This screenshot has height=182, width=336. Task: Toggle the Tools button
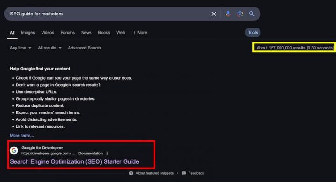pos(253,33)
